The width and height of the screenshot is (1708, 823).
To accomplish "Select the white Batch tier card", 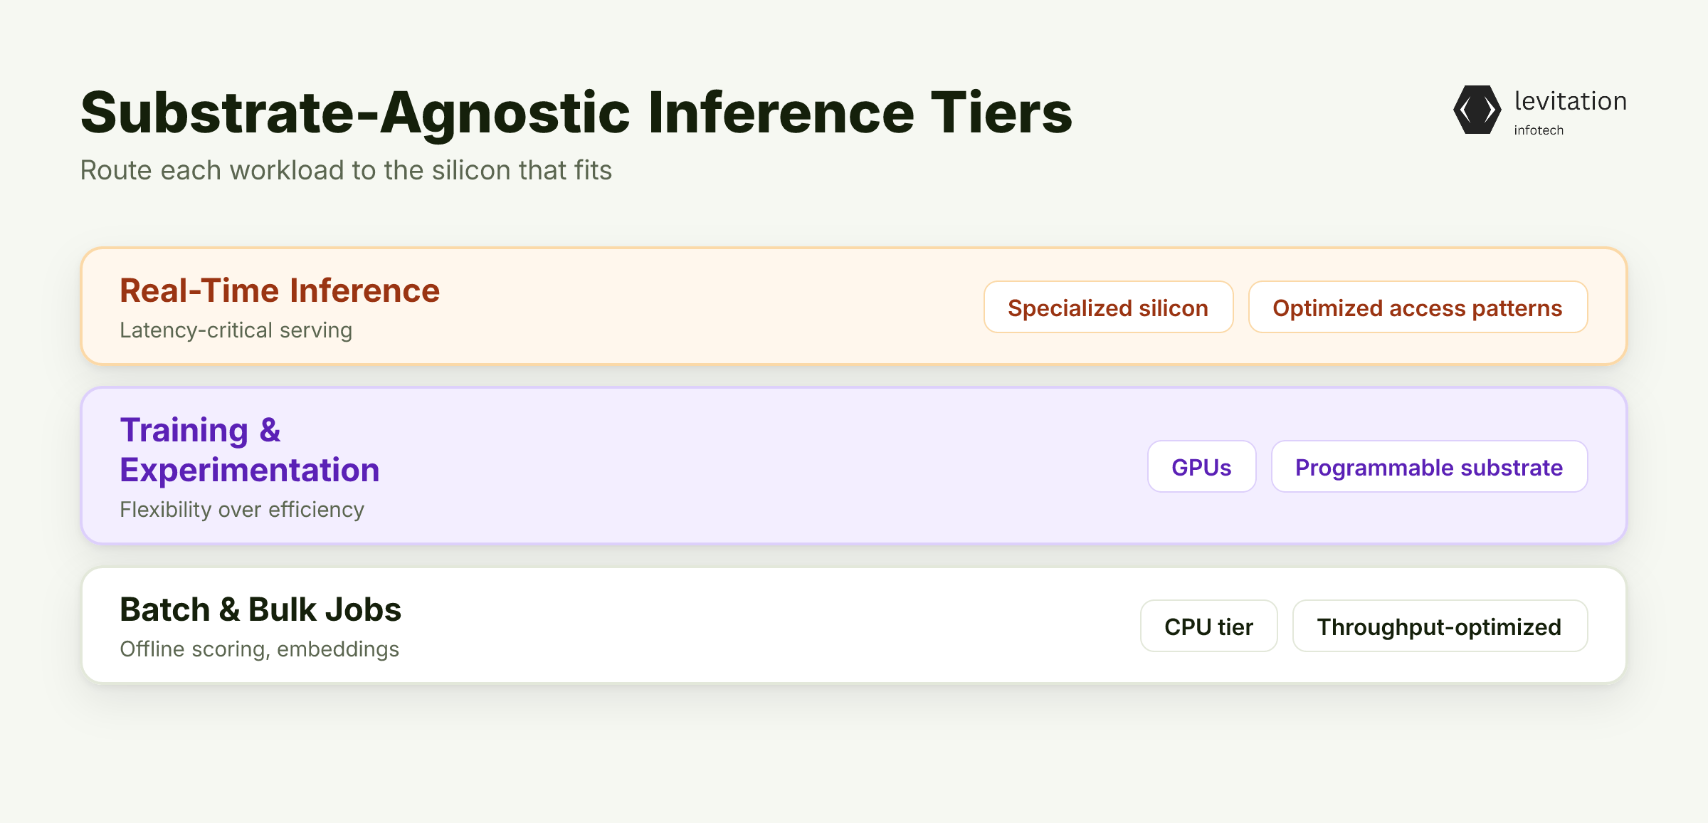I will pyautogui.click(x=854, y=625).
